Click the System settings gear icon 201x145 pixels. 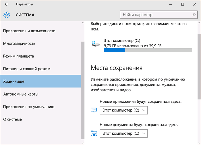pos(6,15)
